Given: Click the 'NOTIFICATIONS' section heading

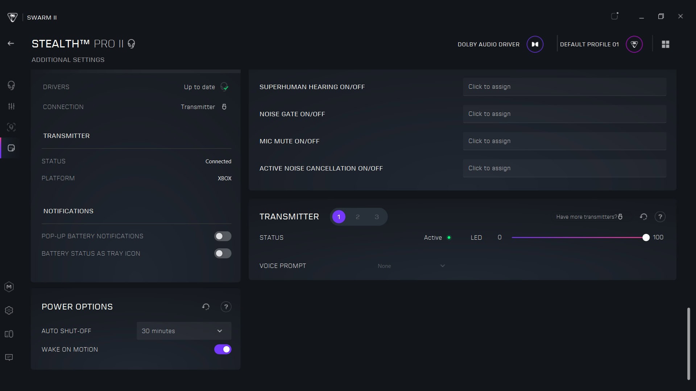Looking at the screenshot, I should (68, 211).
